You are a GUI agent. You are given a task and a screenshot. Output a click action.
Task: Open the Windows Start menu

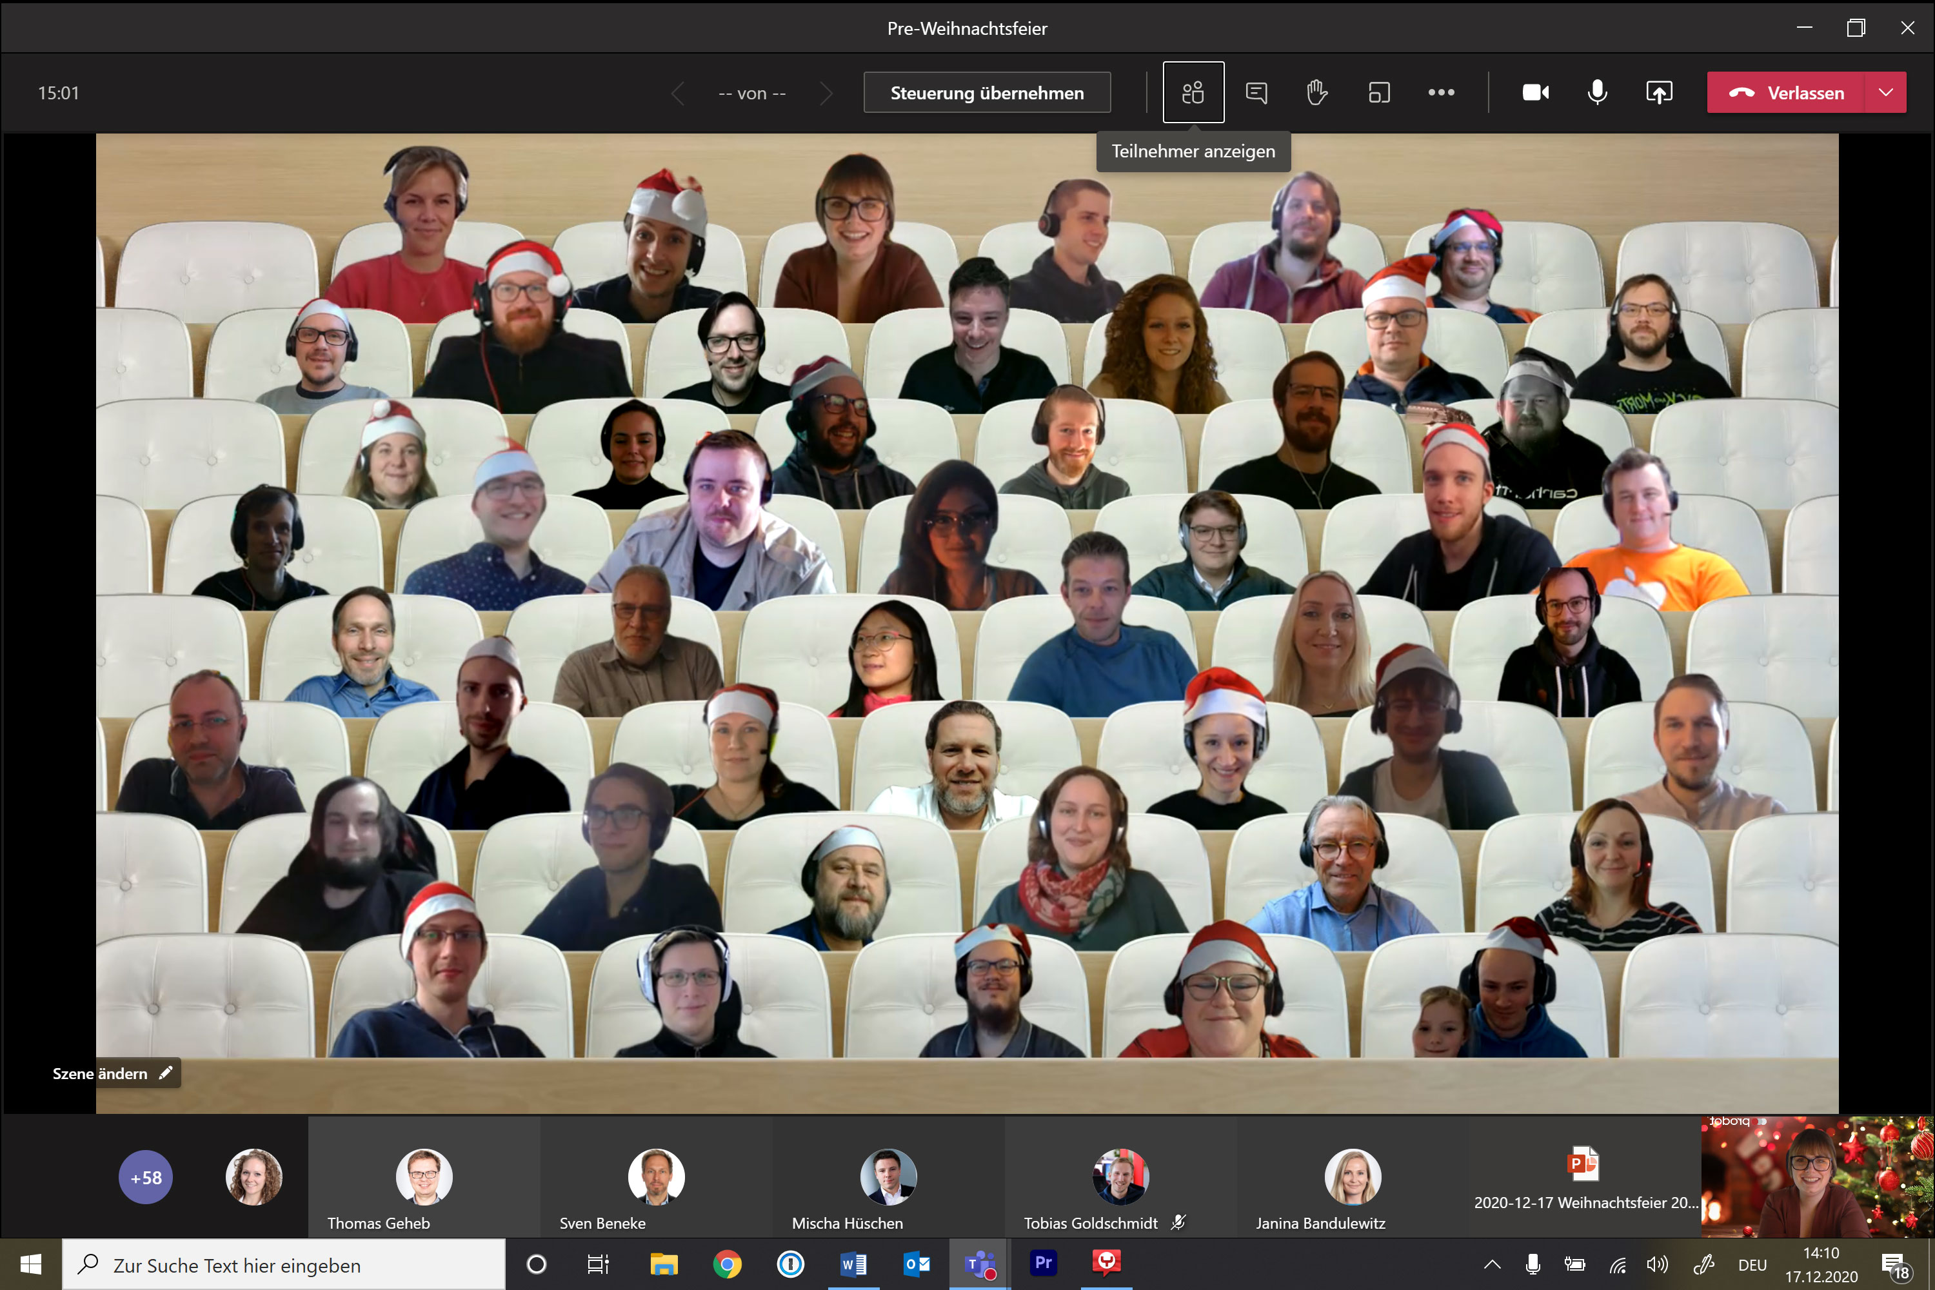point(30,1264)
